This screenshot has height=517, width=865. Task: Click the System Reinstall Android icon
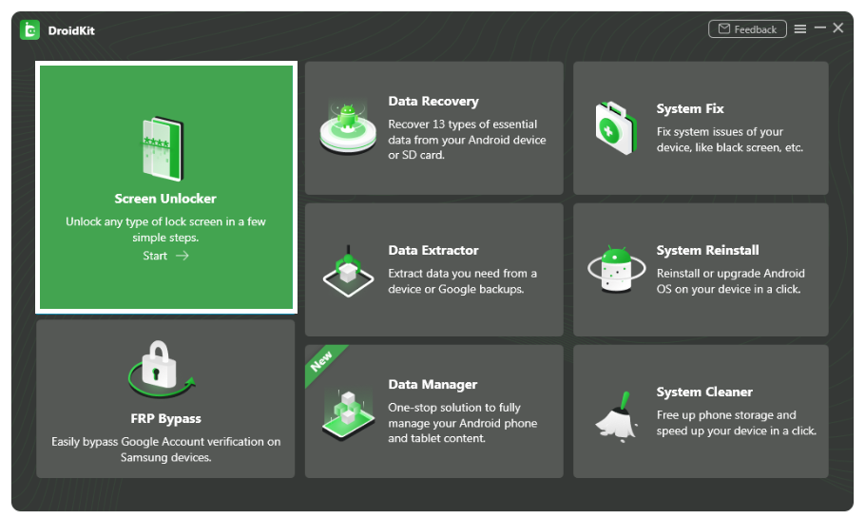pos(617,269)
